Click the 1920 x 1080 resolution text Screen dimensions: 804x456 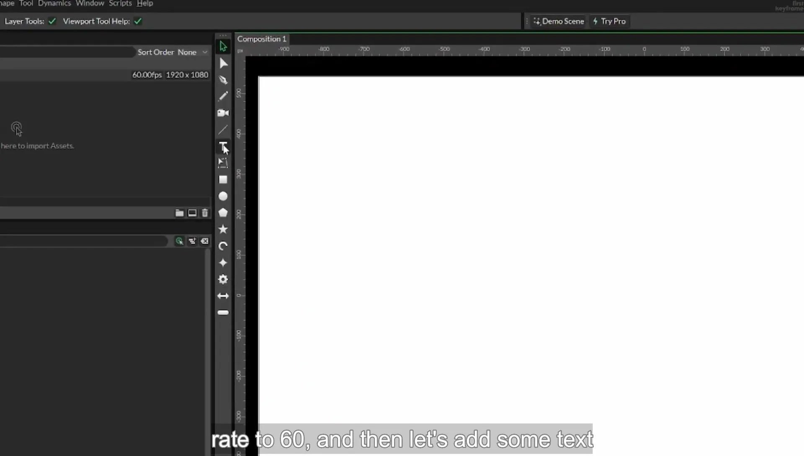point(187,75)
